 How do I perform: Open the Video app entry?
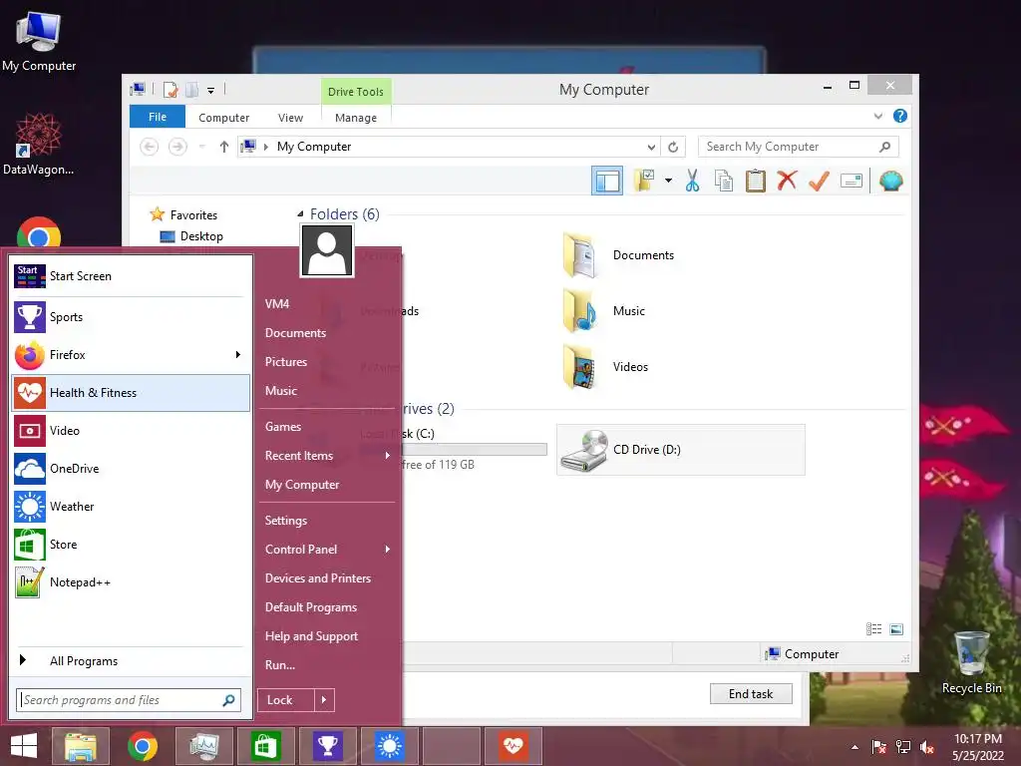pos(131,431)
